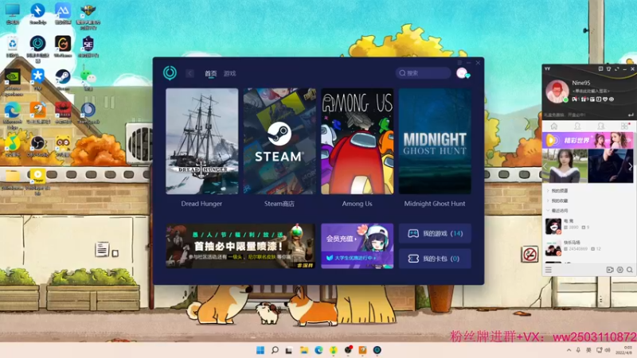
Task: Click the video camera icon at the bottom of YY
Action: (610, 270)
